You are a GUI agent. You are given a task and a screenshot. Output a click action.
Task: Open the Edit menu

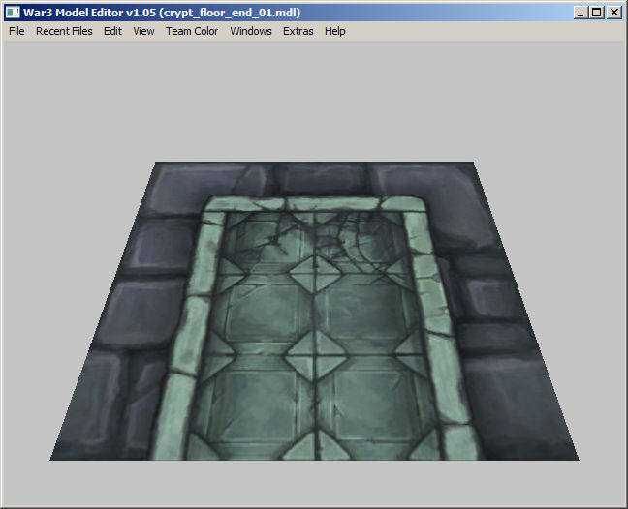[112, 31]
